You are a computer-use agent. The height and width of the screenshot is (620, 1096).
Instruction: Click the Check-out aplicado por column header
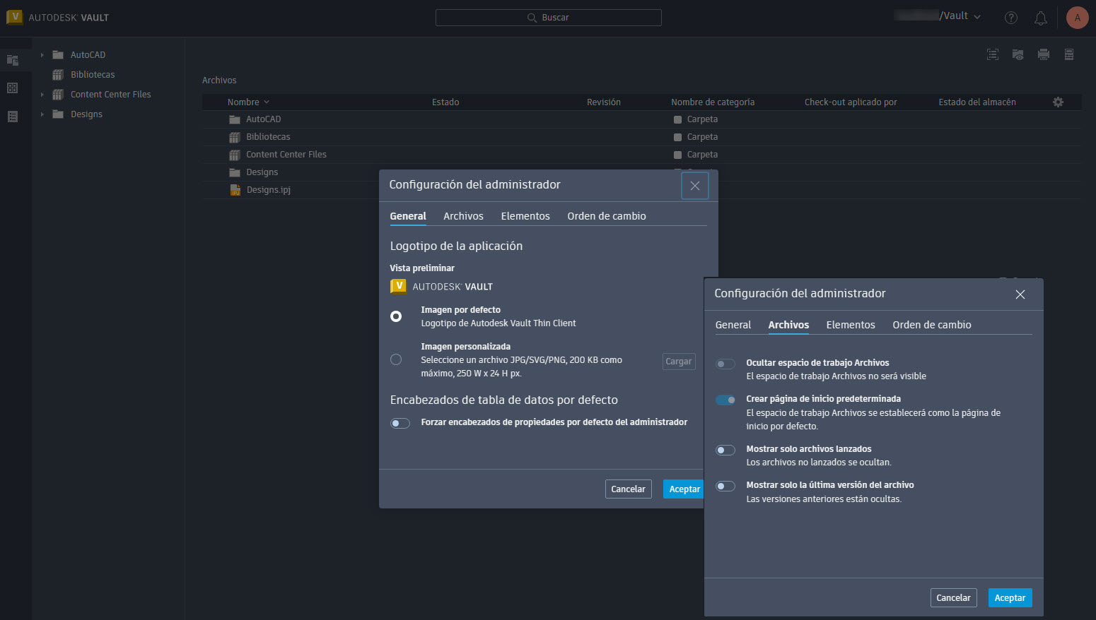tap(851, 102)
